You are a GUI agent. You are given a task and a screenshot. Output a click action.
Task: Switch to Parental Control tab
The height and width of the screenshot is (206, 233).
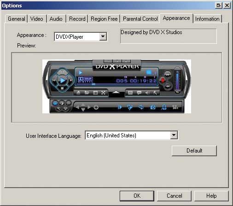pyautogui.click(x=140, y=19)
